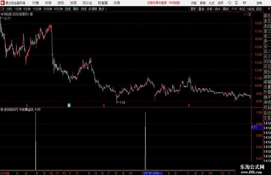Open the 交易 menu
The image size is (271, 175).
[117, 3]
